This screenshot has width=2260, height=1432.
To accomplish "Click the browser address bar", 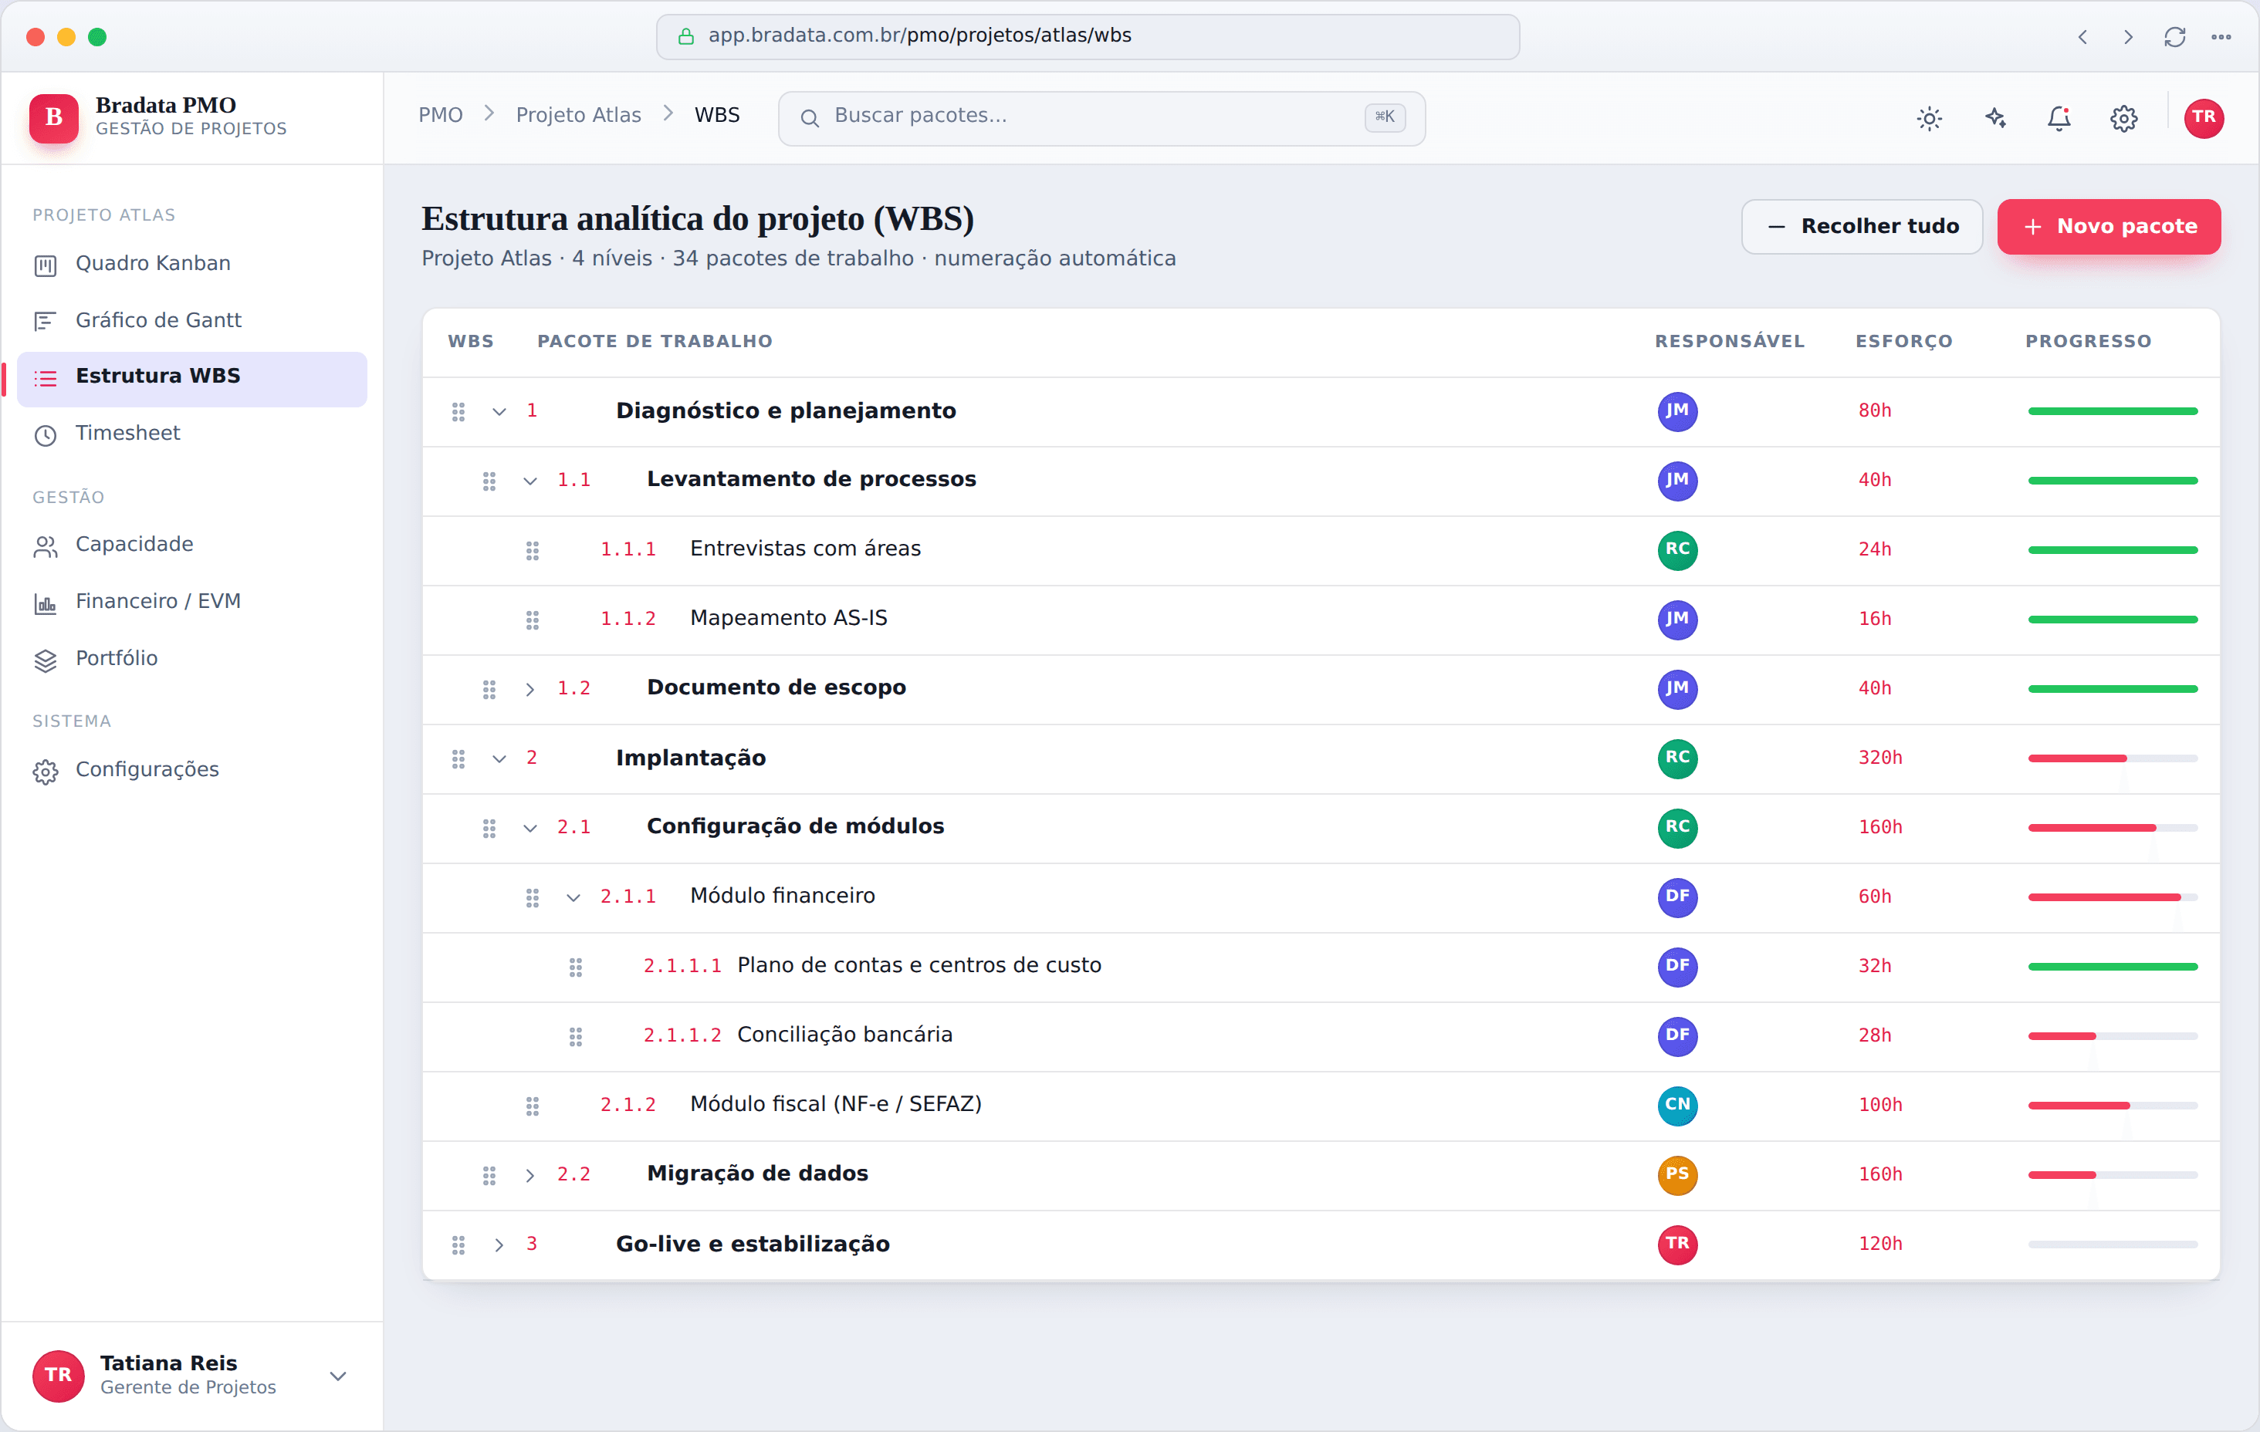I will pyautogui.click(x=1088, y=36).
